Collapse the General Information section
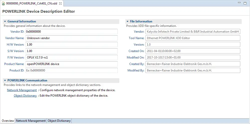Viewport: 250px width, 124px height. coord(5,21)
